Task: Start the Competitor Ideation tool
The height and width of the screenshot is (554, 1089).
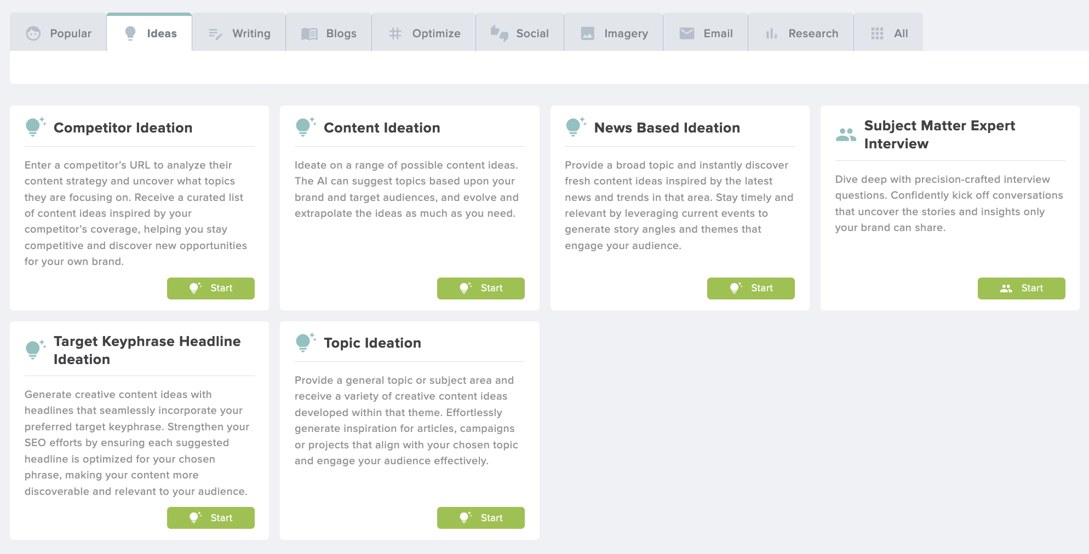Action: [x=211, y=288]
